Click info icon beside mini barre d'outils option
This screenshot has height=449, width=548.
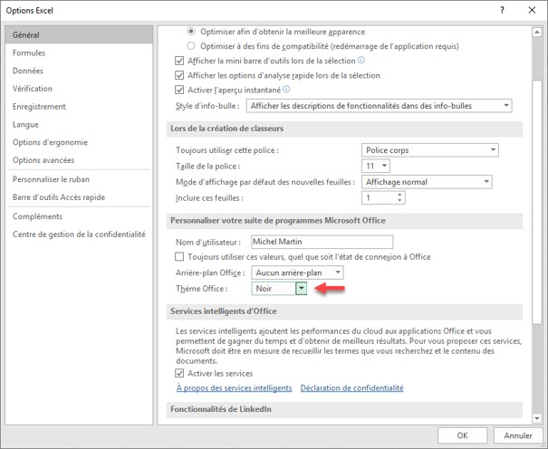[x=361, y=61]
